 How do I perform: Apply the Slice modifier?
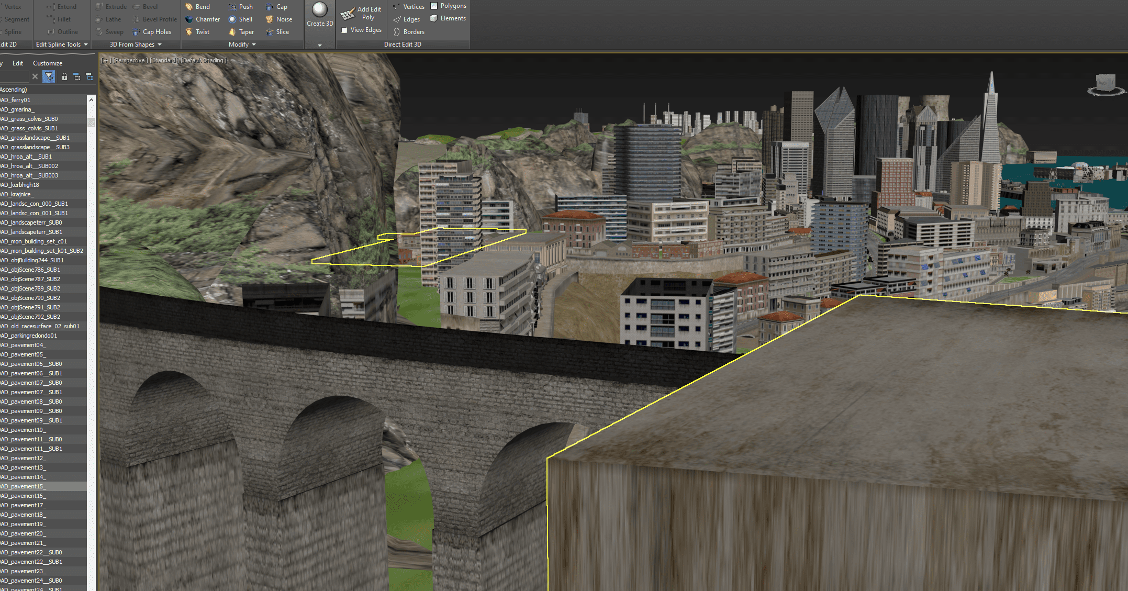click(x=277, y=32)
